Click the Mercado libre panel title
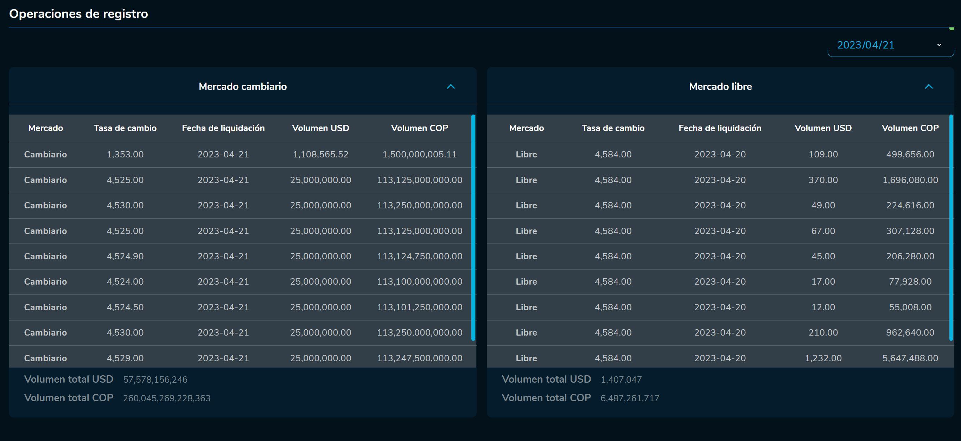This screenshot has height=441, width=961. coord(720,86)
